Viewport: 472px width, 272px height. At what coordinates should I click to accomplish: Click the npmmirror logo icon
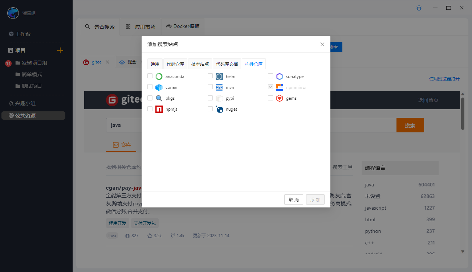pos(280,87)
